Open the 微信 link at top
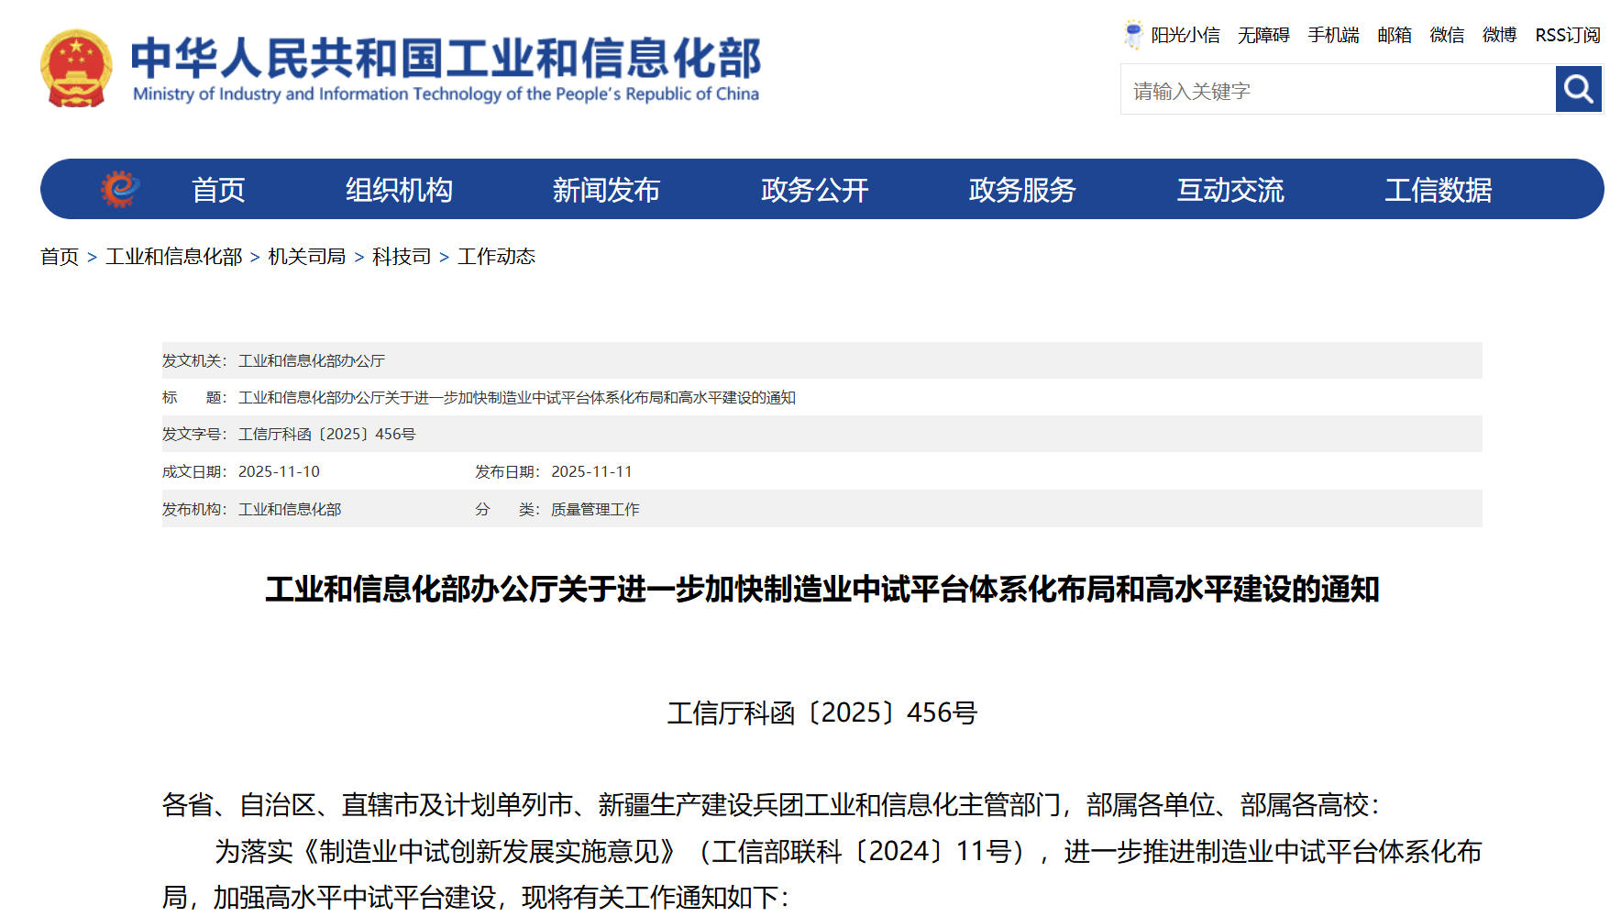This screenshot has height=917, width=1621. (x=1447, y=35)
